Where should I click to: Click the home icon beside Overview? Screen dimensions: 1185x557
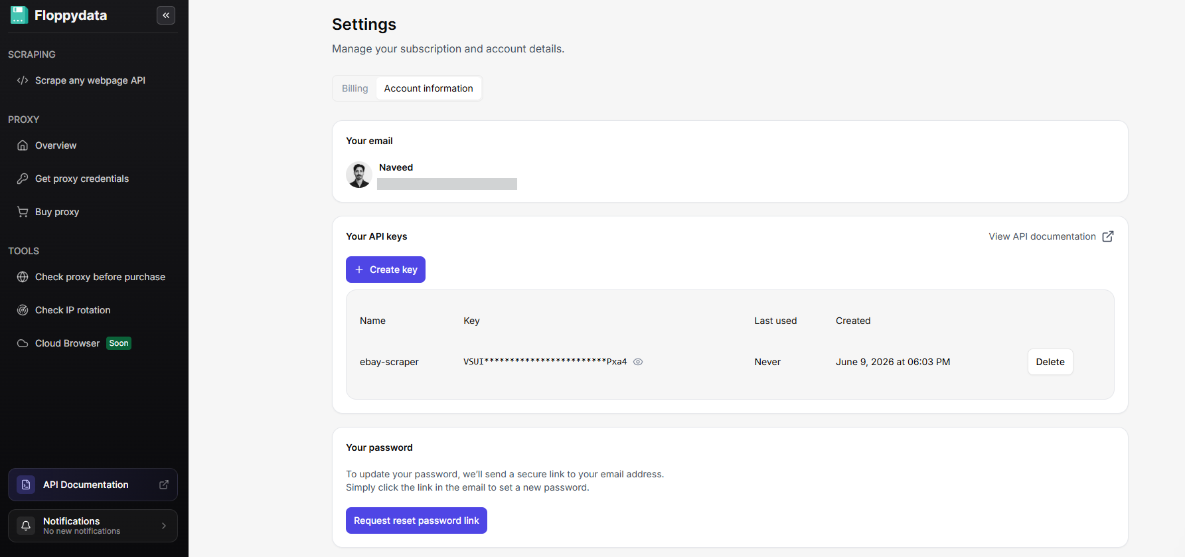(23, 145)
